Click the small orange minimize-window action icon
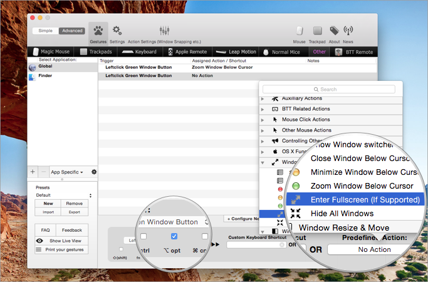 point(280,197)
